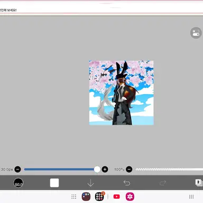
Task: Adjust the brush size slider handle
Action: click(97, 169)
